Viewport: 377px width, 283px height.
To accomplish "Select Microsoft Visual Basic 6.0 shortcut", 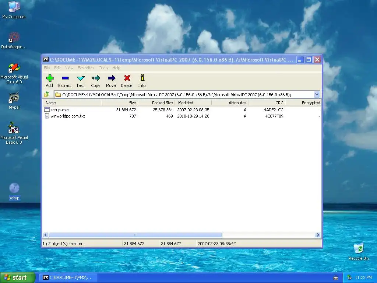I will [14, 133].
